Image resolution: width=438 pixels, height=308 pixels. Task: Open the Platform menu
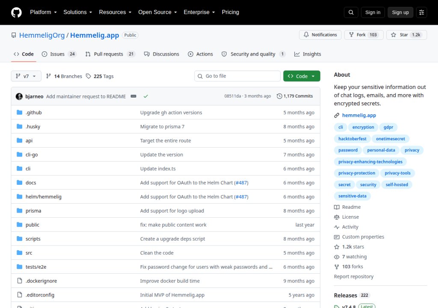[x=43, y=12]
